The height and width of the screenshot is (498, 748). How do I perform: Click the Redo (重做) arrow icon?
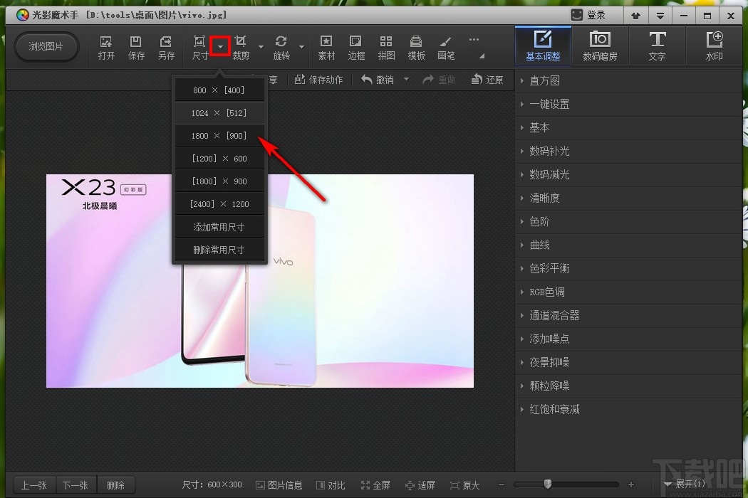pos(428,80)
